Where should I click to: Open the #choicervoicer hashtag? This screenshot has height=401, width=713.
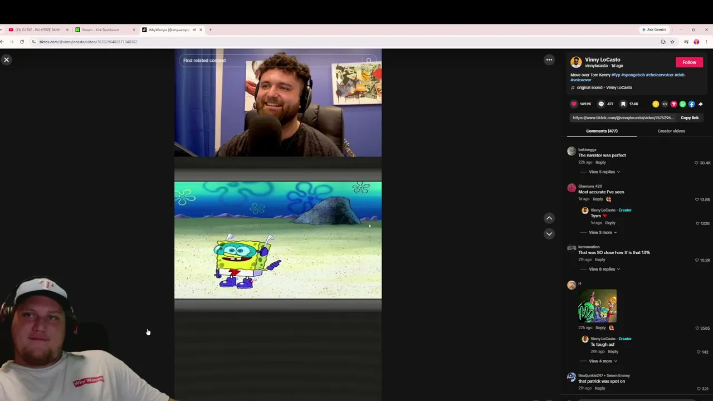point(660,75)
